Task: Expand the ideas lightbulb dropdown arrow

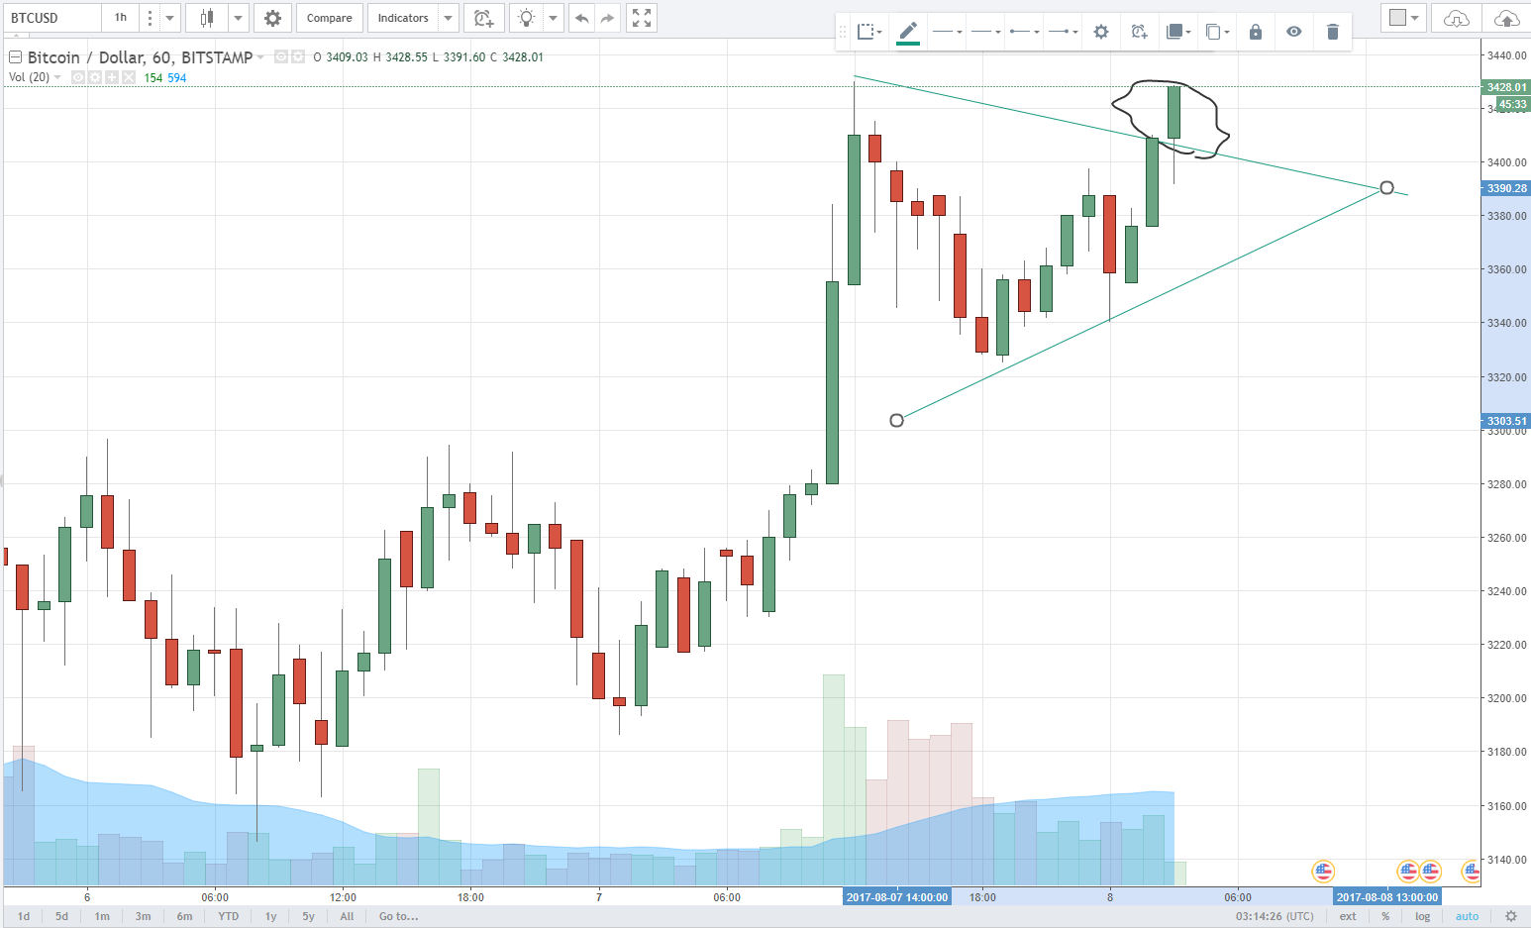Action: 553,18
